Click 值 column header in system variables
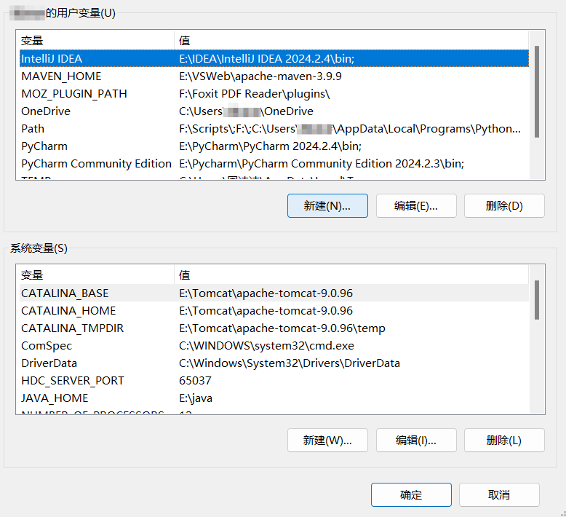566x517 pixels. tap(351, 275)
